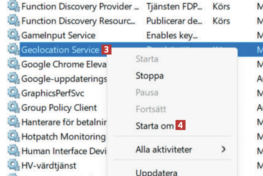
Task: Click the Group Policy Client name
Action: coord(59,108)
